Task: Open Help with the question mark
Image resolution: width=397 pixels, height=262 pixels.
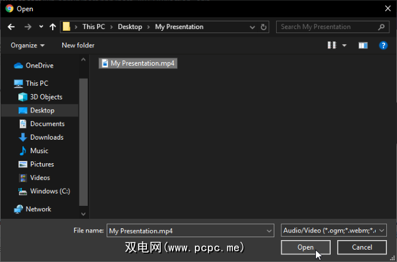Action: click(383, 46)
